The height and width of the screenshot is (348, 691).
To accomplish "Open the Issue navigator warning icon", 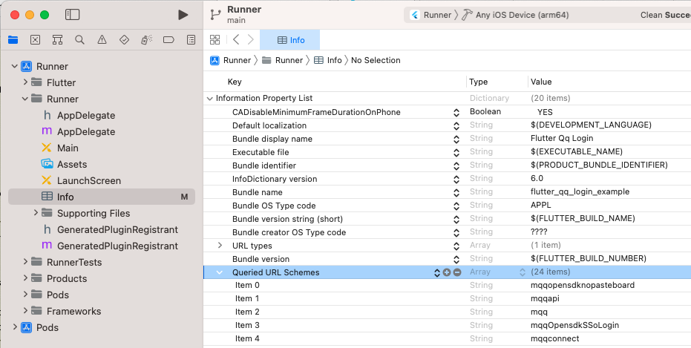I will (102, 40).
